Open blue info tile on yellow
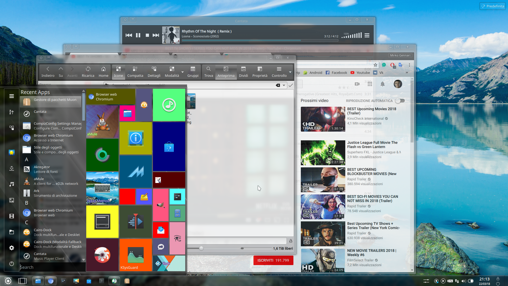The image size is (508, 286). pyautogui.click(x=135, y=138)
